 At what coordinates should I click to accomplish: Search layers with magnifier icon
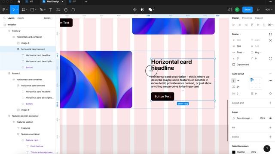coord(4,18)
